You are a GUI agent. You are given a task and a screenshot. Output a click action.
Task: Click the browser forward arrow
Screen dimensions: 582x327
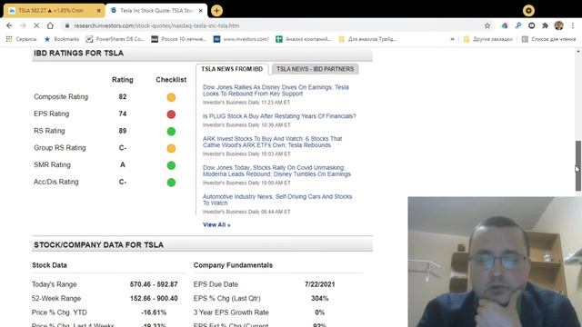click(x=23, y=25)
